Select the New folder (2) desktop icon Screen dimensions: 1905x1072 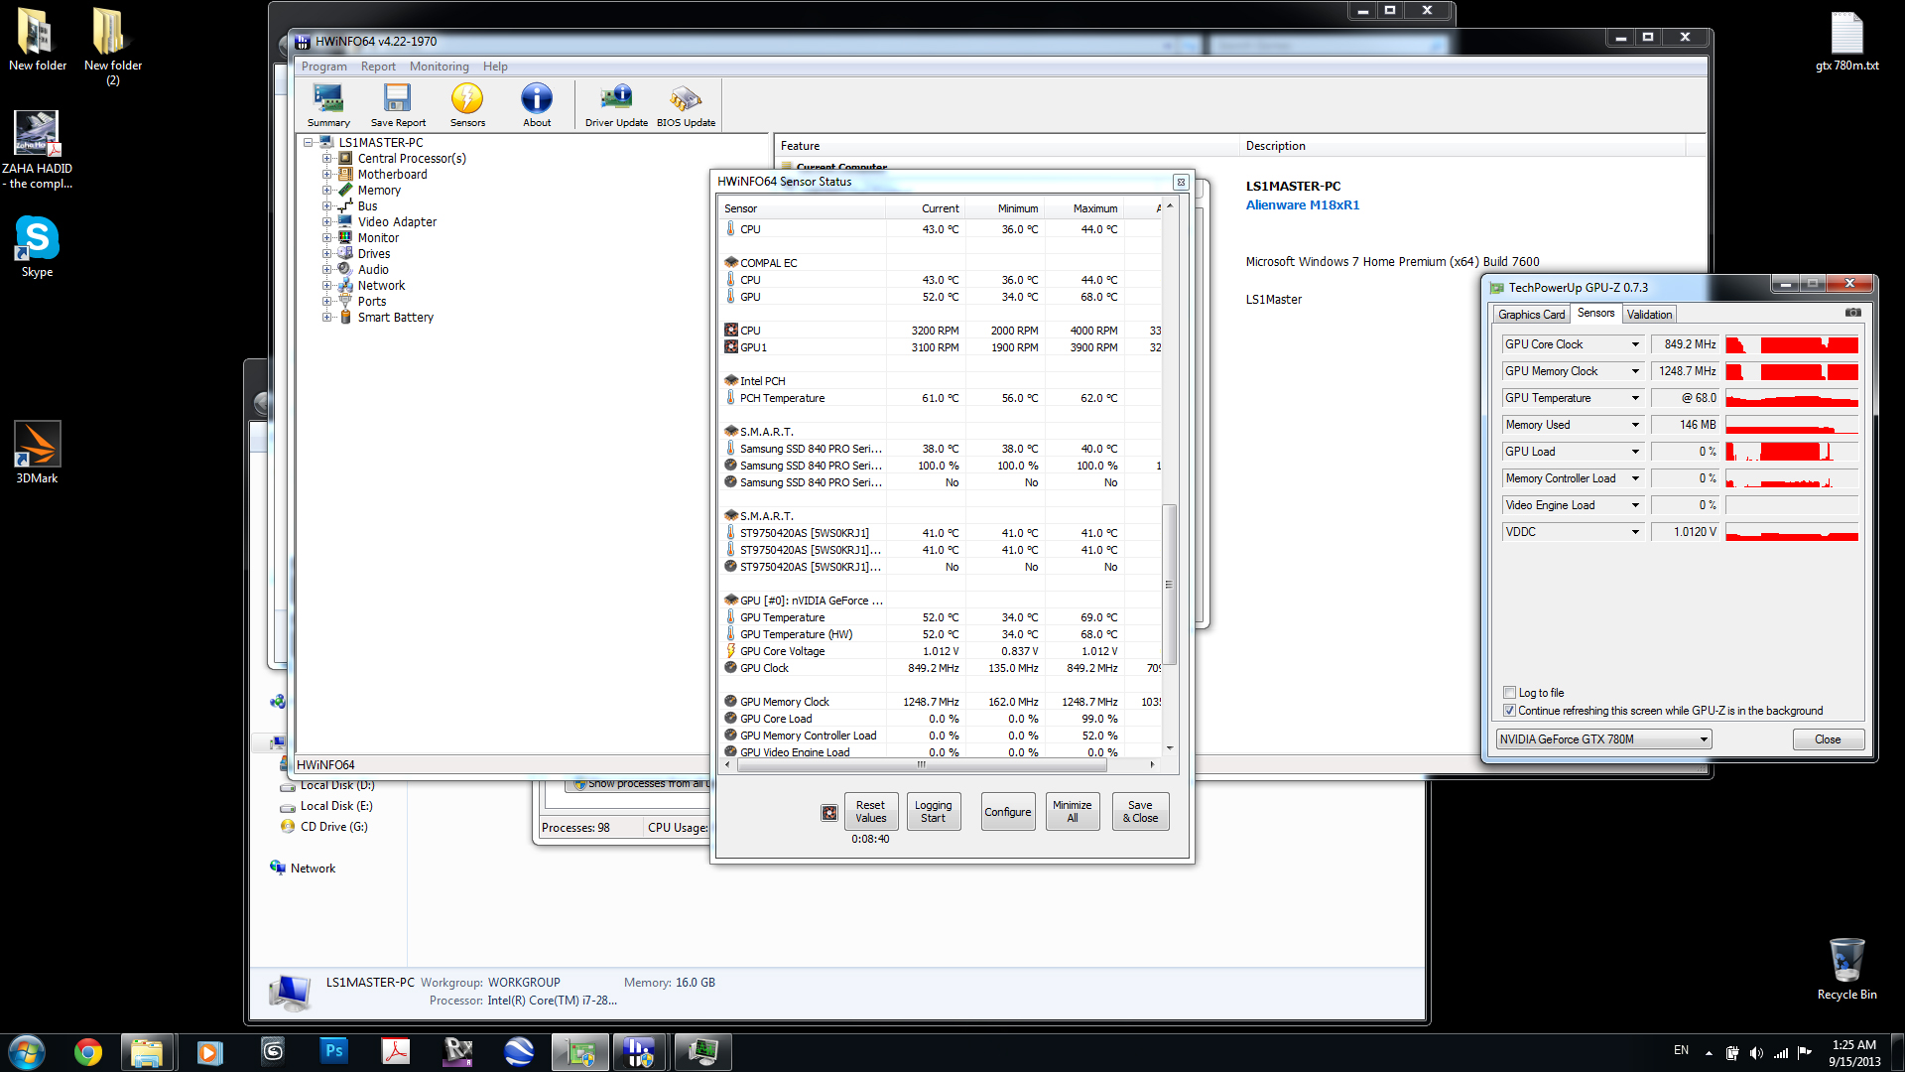coord(112,47)
